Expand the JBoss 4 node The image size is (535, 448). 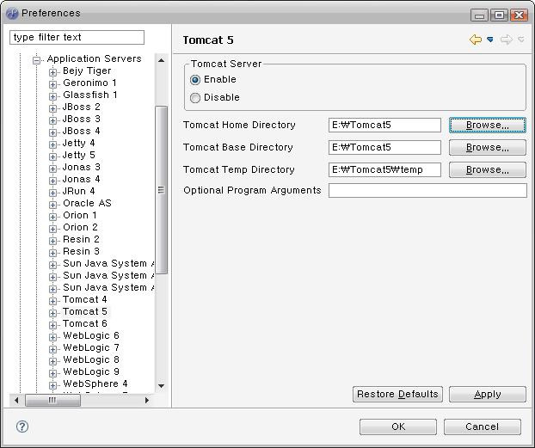pos(52,132)
